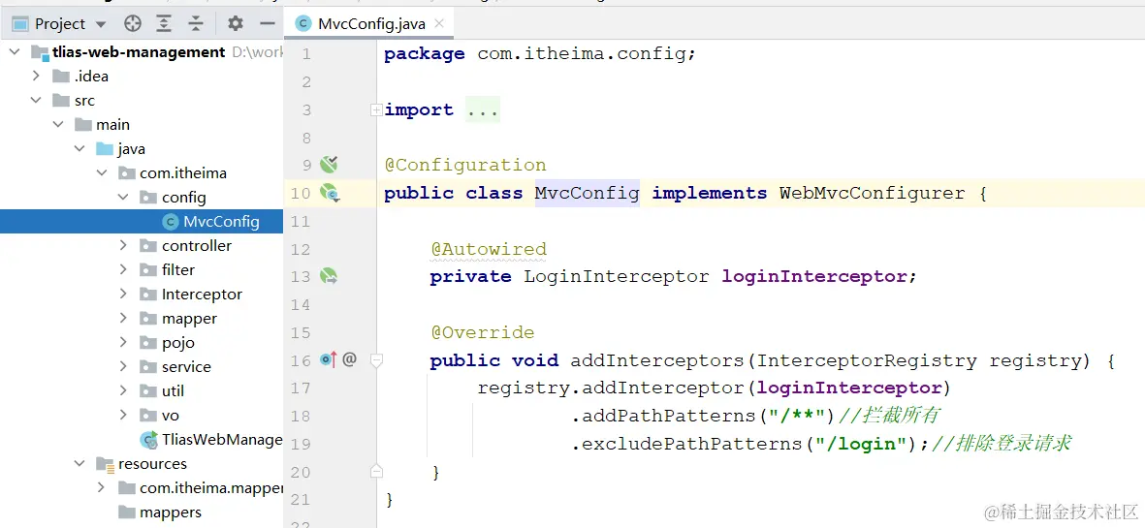The image size is (1145, 528).
Task: Click the TliasWebManage Spring Boot class icon
Action: 149,440
